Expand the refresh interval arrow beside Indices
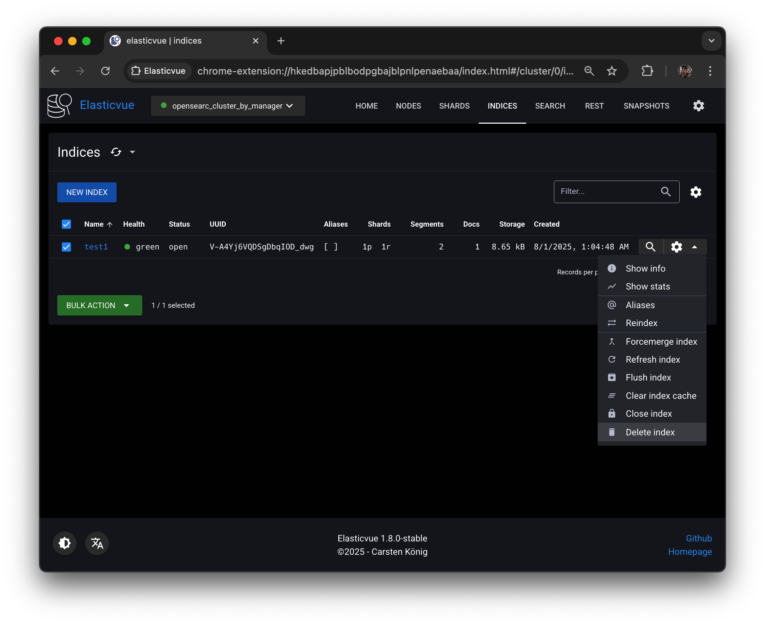This screenshot has width=765, height=624. tap(132, 152)
